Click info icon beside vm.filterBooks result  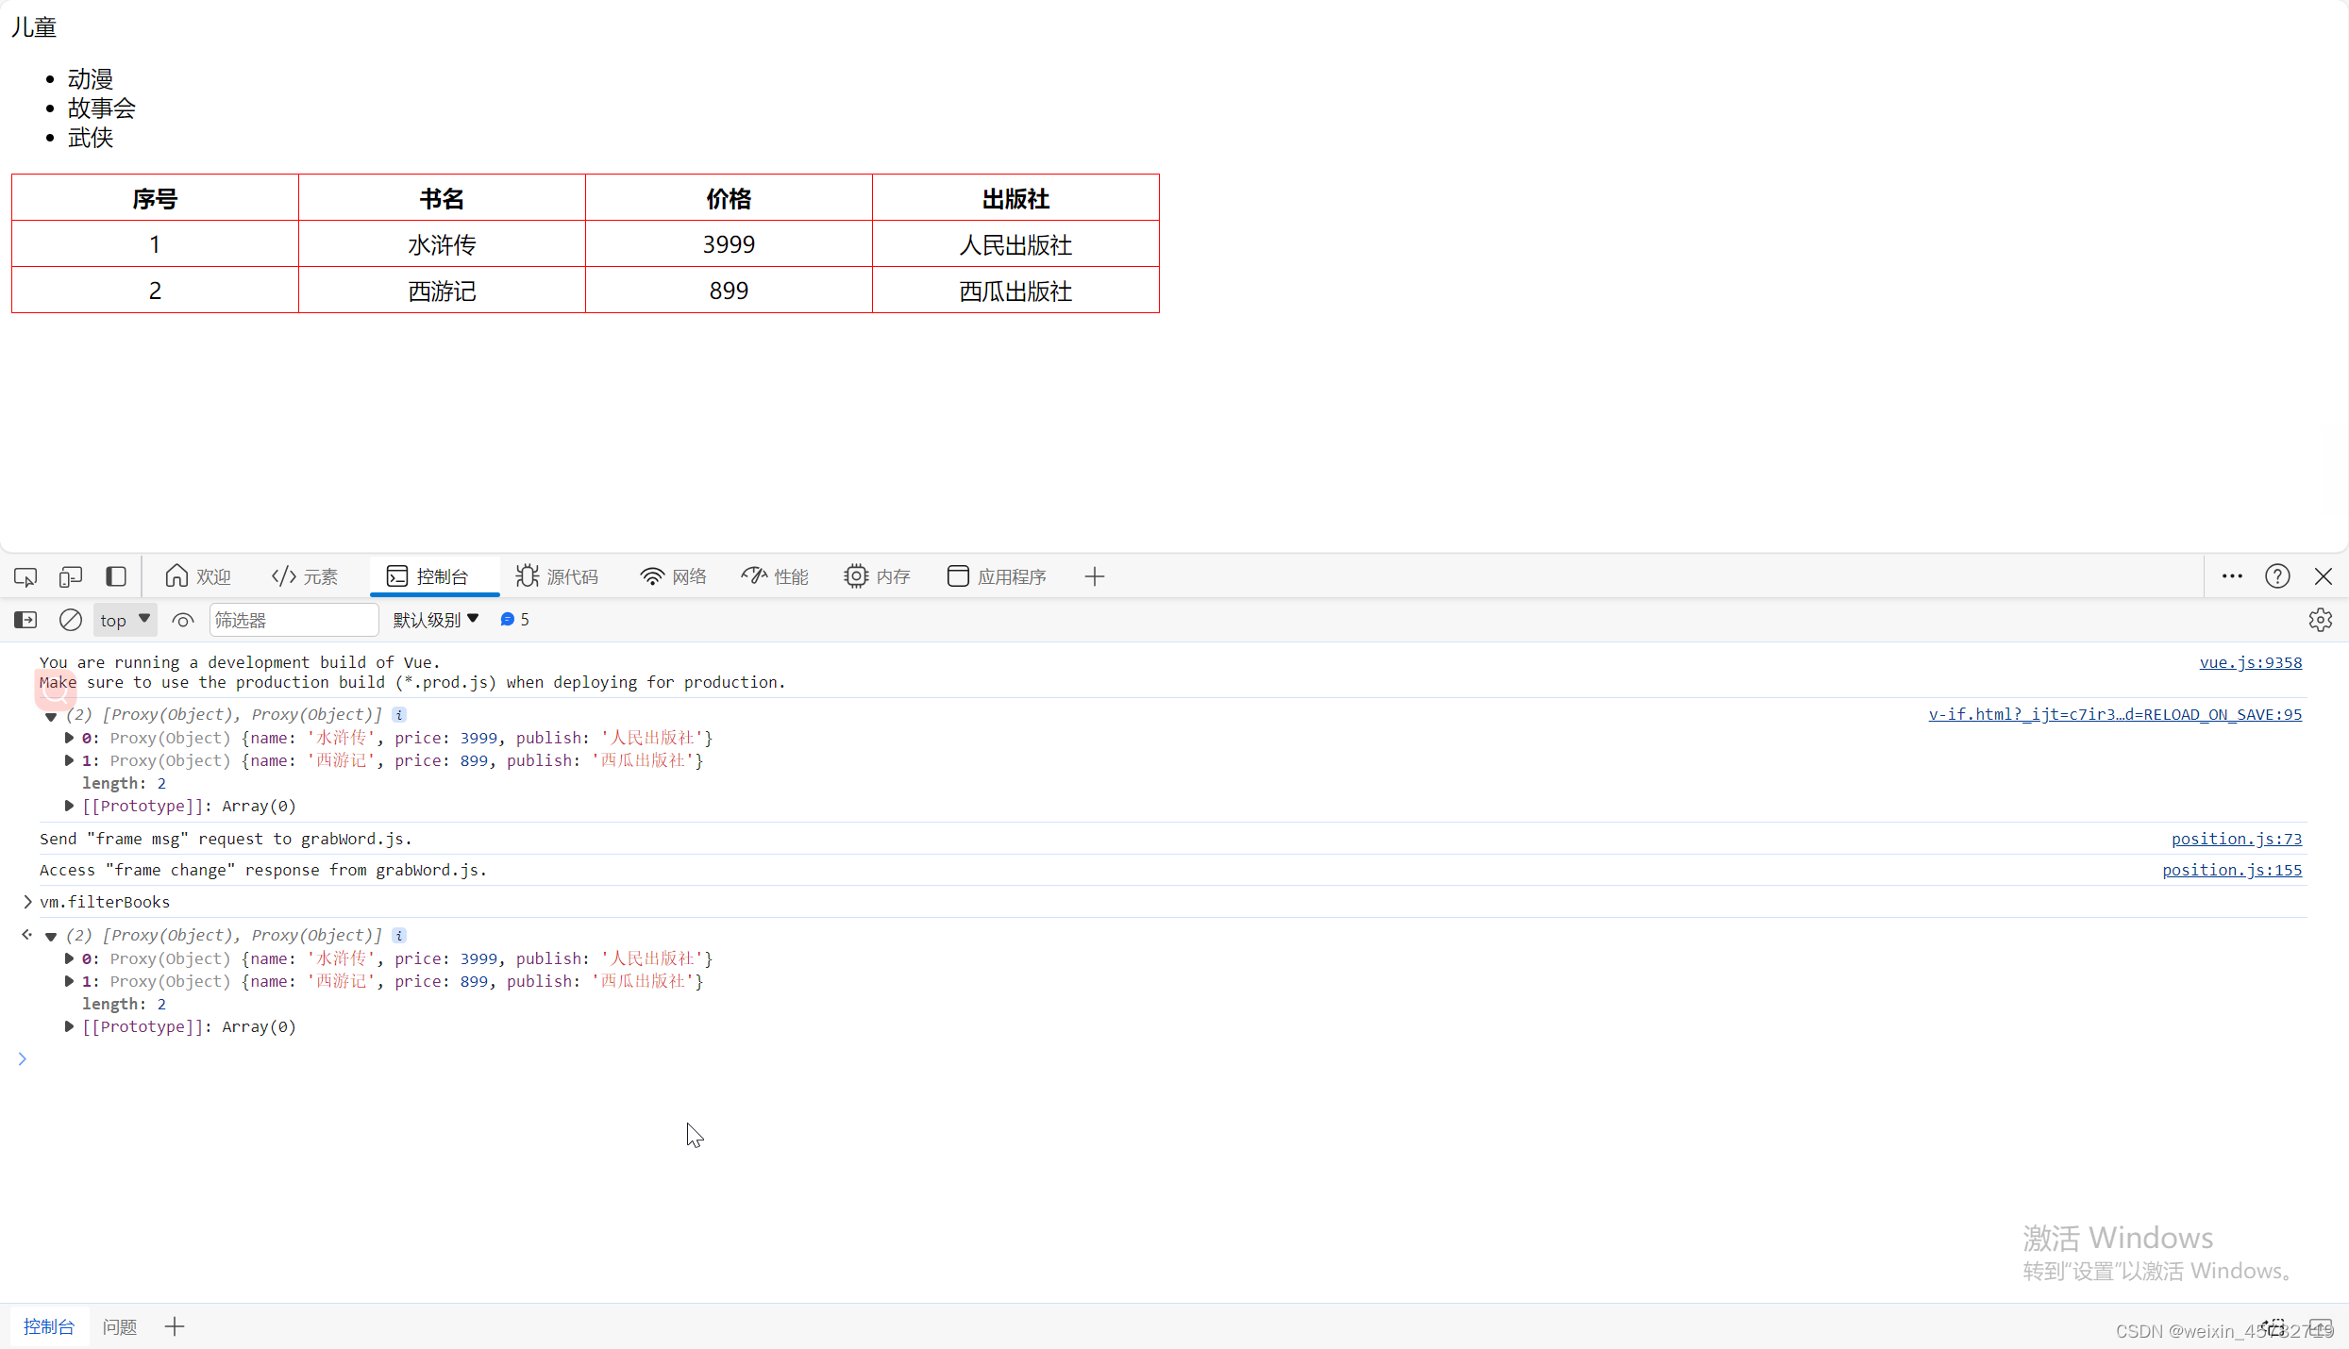(399, 936)
